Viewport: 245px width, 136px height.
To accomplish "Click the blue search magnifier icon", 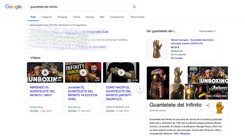I will [x=134, y=7].
